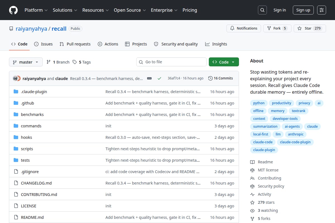Click the Notifications button
The width and height of the screenshot is (335, 223).
(x=244, y=28)
